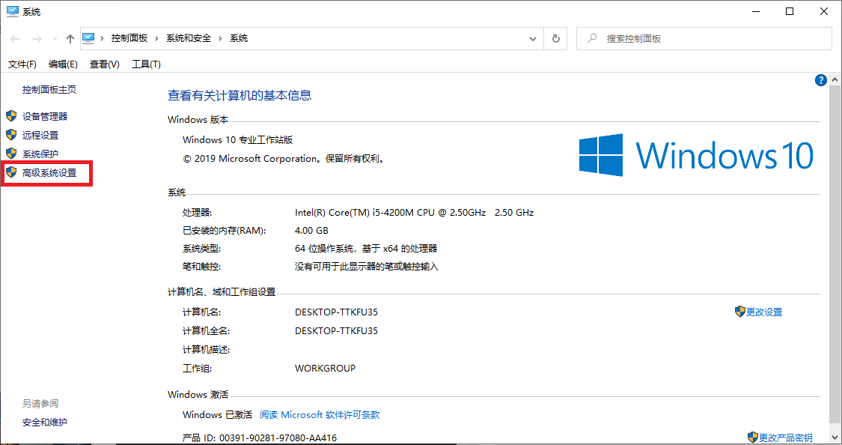Click shield icon beside 设备管理器
The height and width of the screenshot is (445, 842).
coord(11,115)
